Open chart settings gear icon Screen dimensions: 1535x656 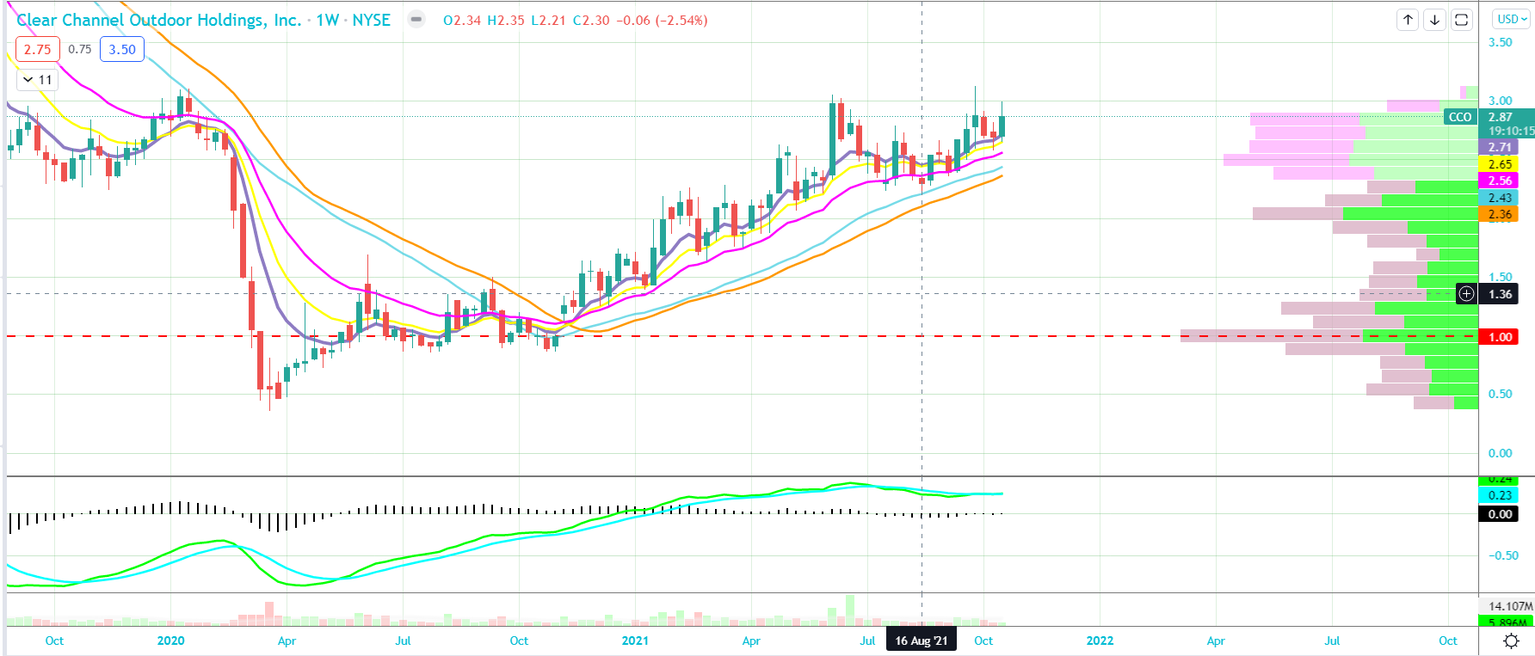click(1511, 641)
